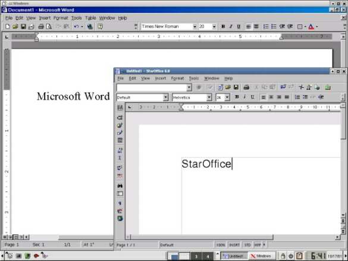Toggle Underline in StarOffice toolbar
The width and height of the screenshot is (348, 261).
coord(253,97)
